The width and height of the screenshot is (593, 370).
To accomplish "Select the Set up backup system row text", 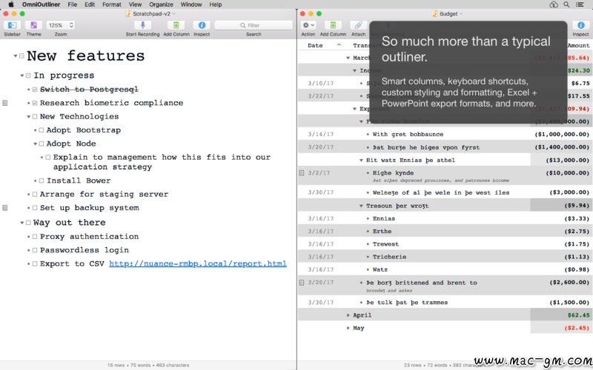I will [90, 208].
